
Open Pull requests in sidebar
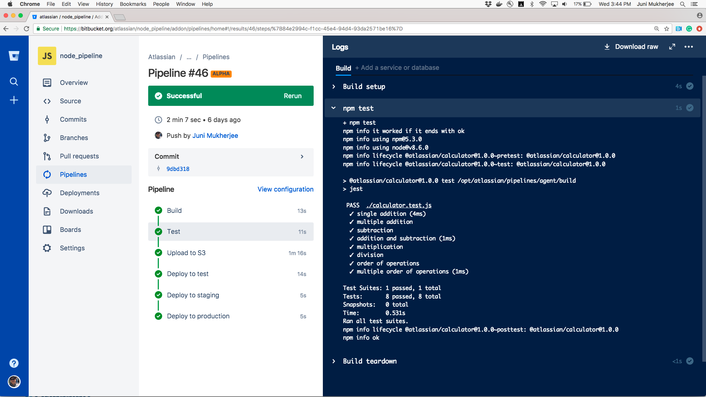click(79, 156)
